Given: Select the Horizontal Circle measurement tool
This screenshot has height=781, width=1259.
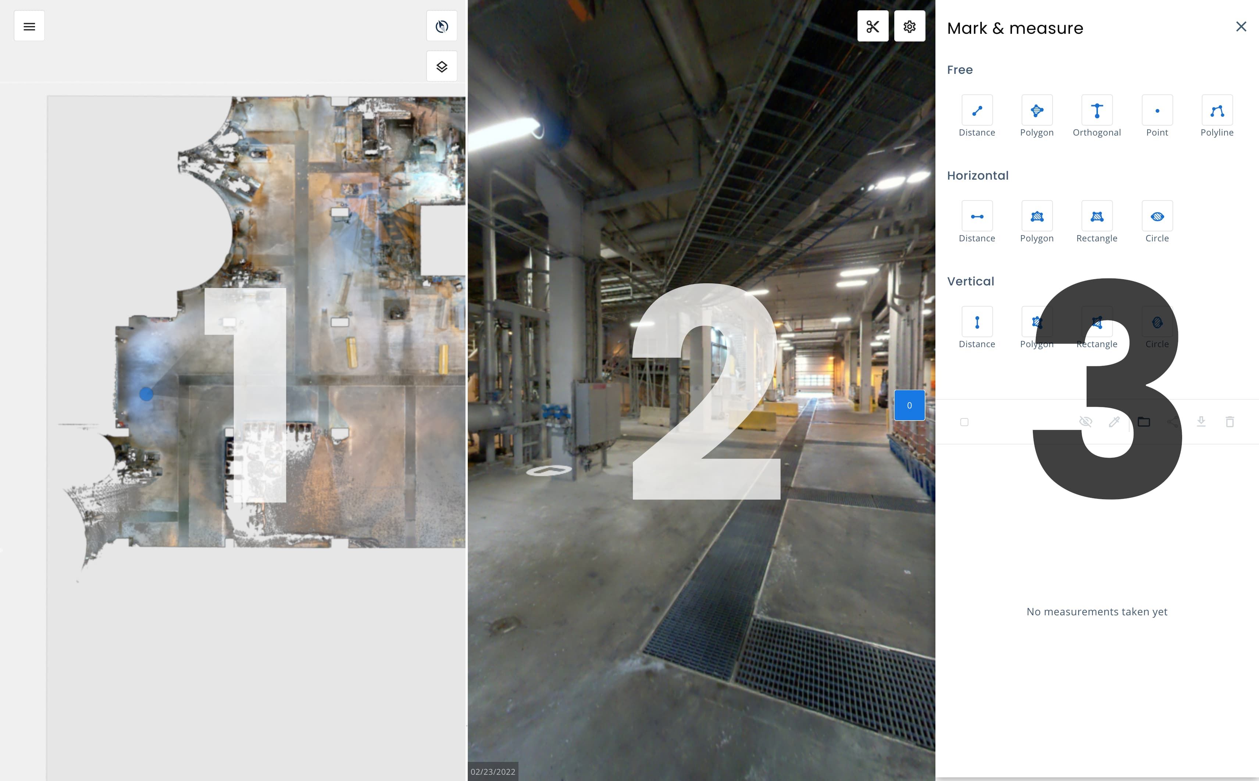Looking at the screenshot, I should point(1157,216).
